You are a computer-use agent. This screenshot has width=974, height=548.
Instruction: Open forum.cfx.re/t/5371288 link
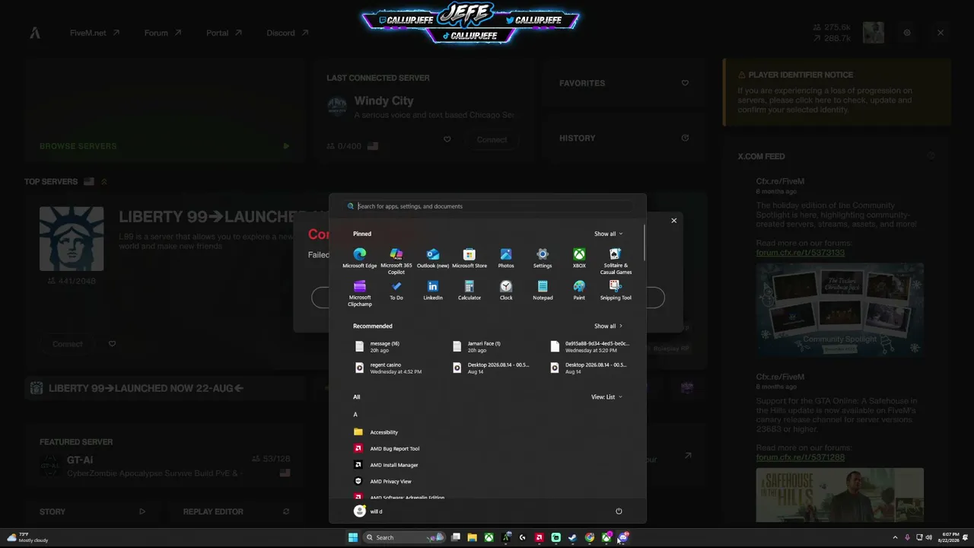click(801, 457)
